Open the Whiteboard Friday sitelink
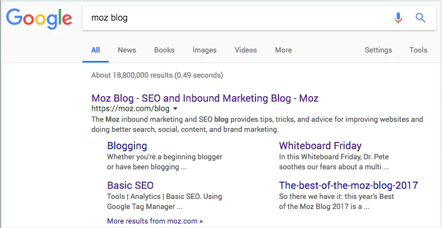 point(320,146)
